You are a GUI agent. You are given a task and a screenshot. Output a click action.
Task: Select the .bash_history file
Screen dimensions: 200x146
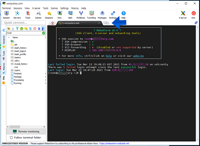pos(19,48)
